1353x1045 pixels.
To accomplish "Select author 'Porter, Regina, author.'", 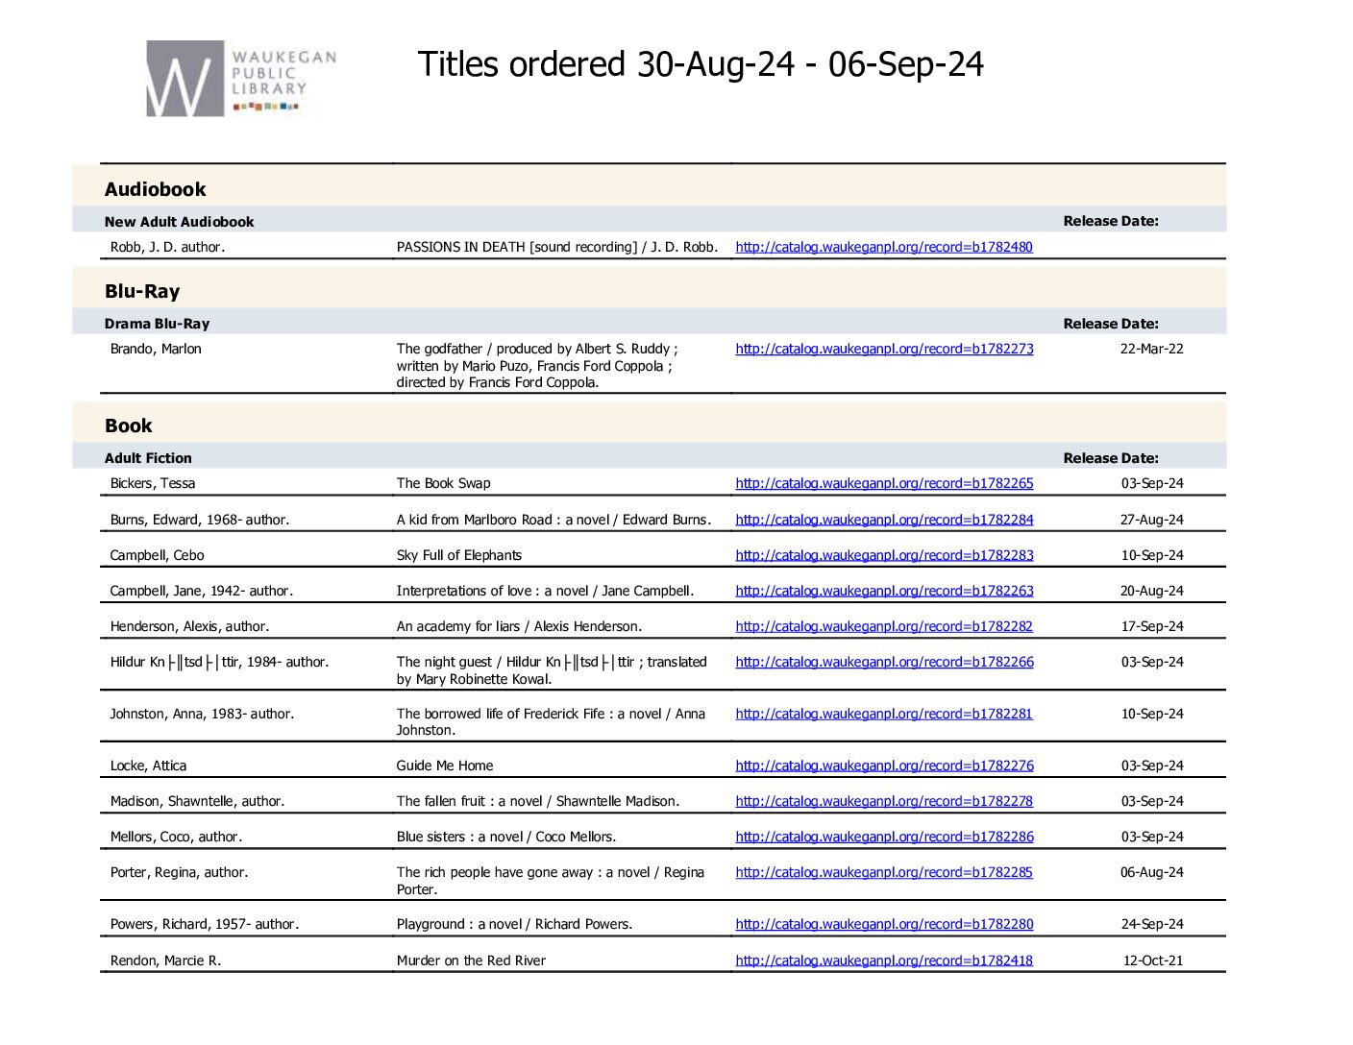I will (179, 872).
